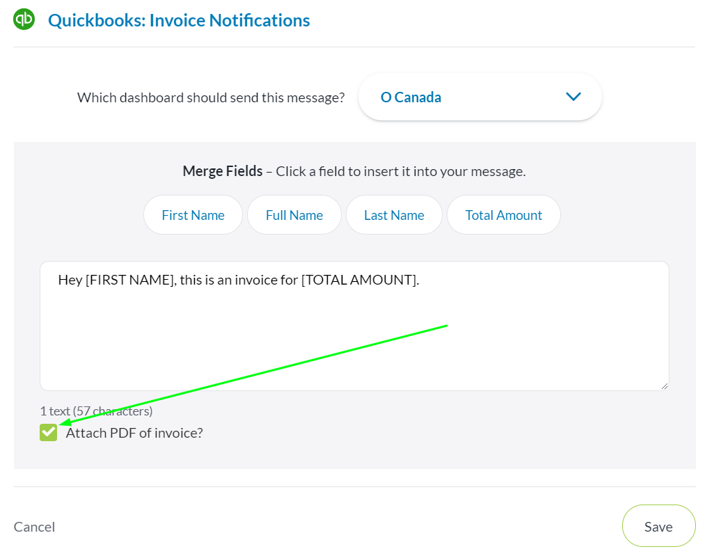Screen dimensions: 714x556
Task: Open the O Canada dashboard dropdown
Action: (x=480, y=97)
